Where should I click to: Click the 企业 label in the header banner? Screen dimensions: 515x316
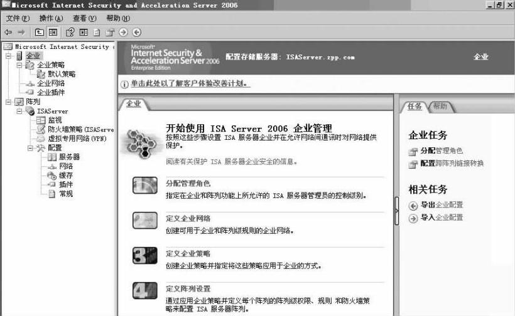click(481, 57)
